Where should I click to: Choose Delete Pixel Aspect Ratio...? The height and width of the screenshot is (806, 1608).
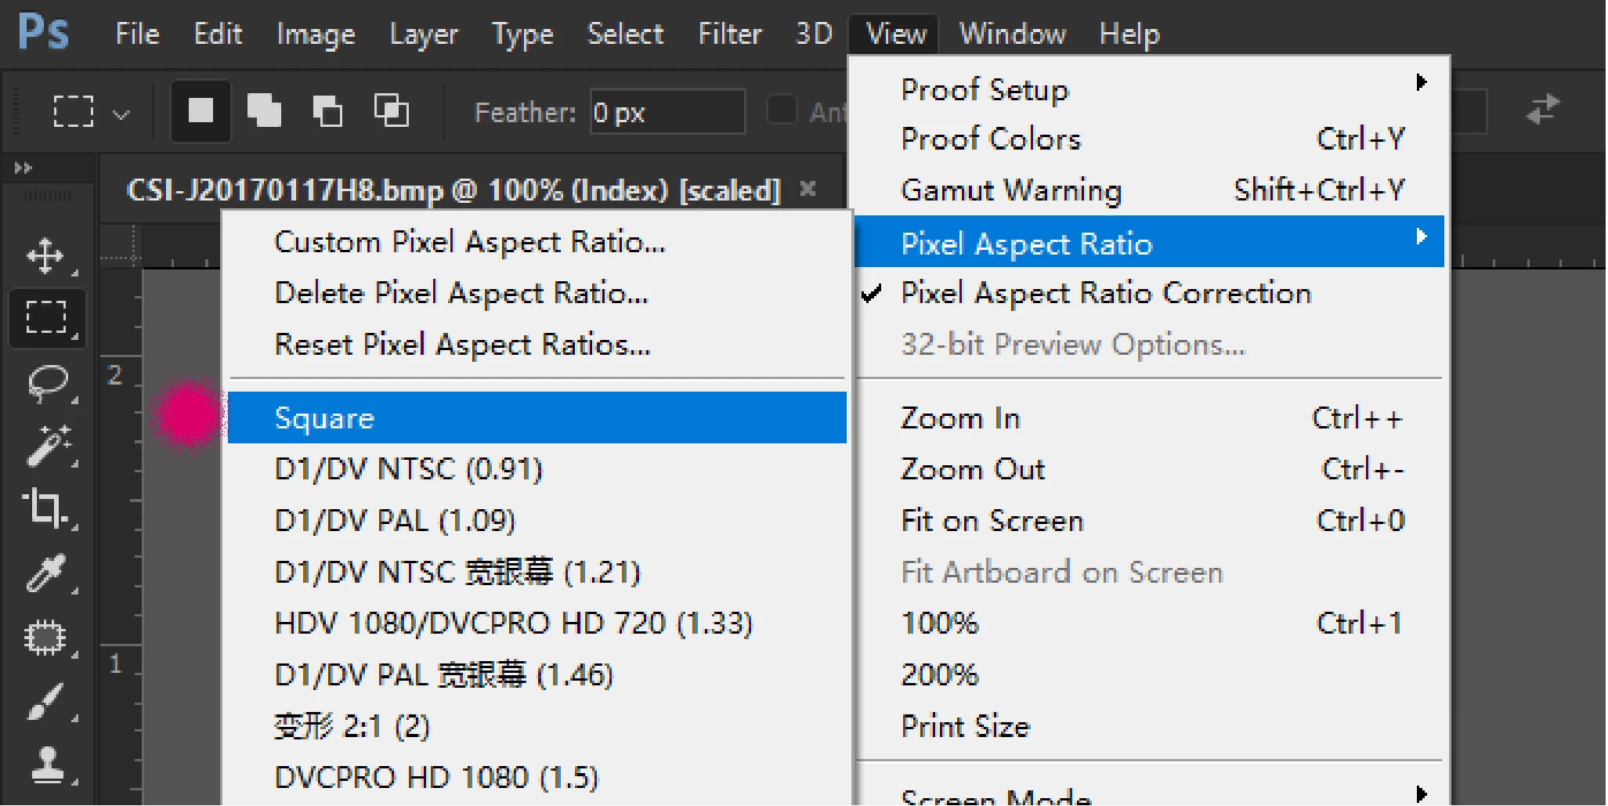click(537, 294)
